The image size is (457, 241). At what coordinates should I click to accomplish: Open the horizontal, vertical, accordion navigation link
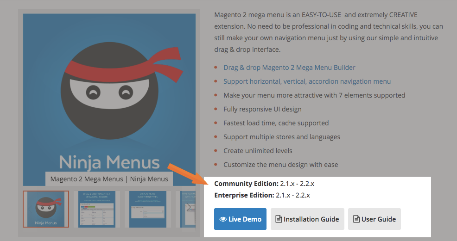pyautogui.click(x=307, y=81)
